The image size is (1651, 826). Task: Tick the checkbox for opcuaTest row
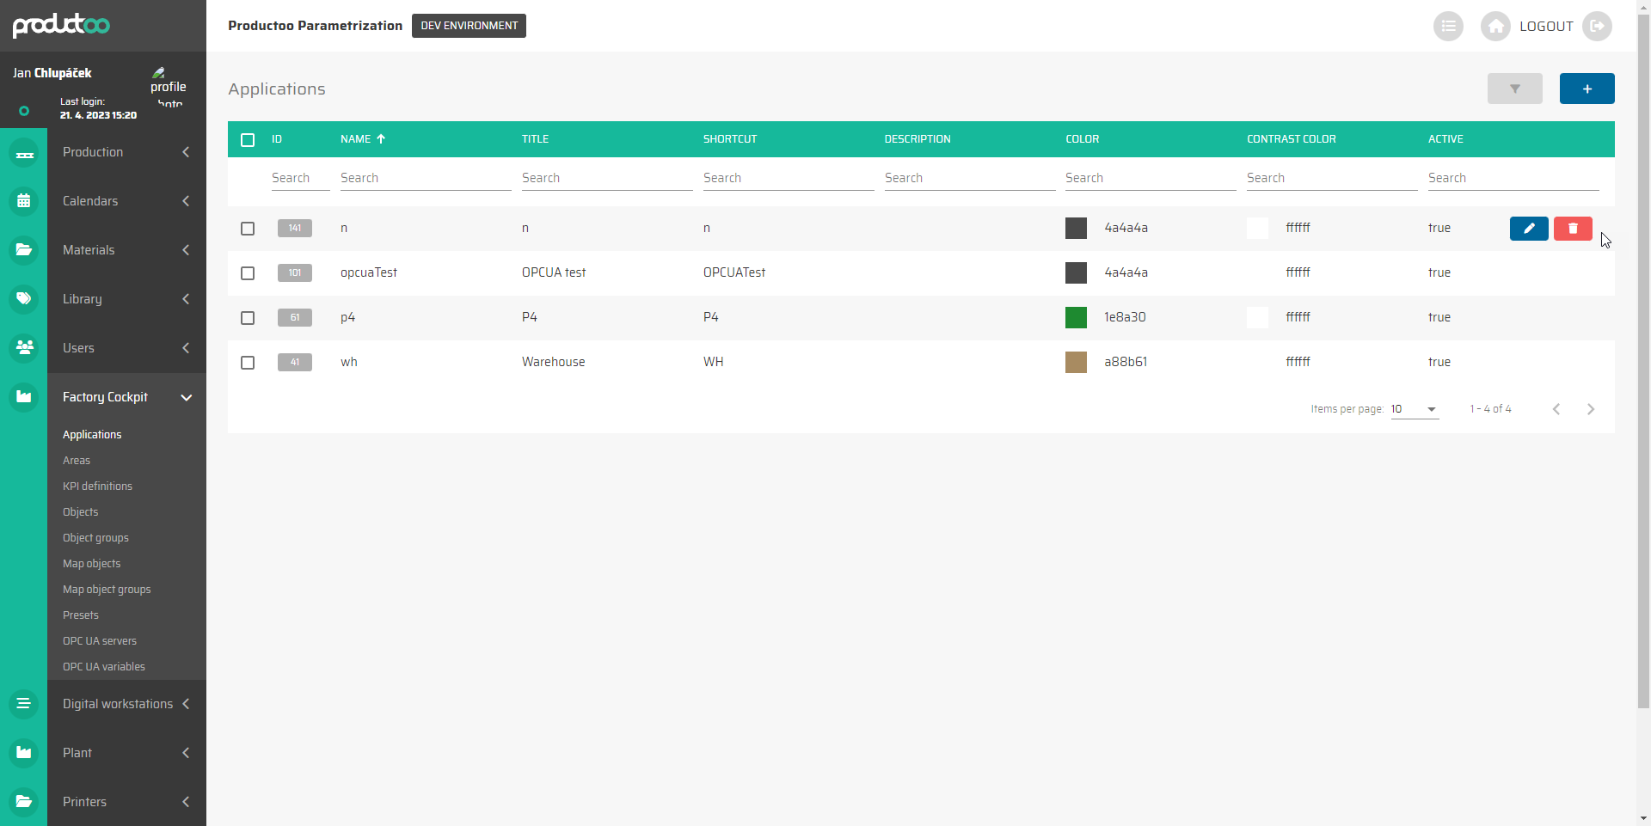tap(248, 273)
